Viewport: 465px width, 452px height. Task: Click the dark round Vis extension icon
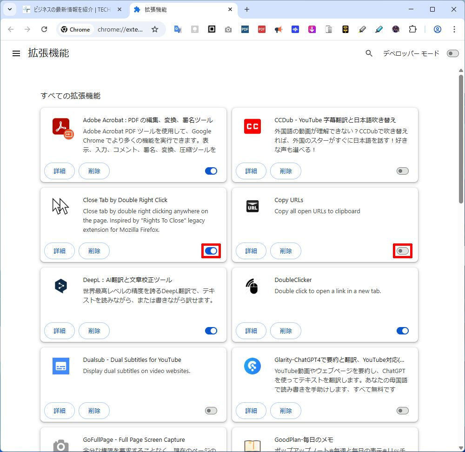click(x=396, y=29)
